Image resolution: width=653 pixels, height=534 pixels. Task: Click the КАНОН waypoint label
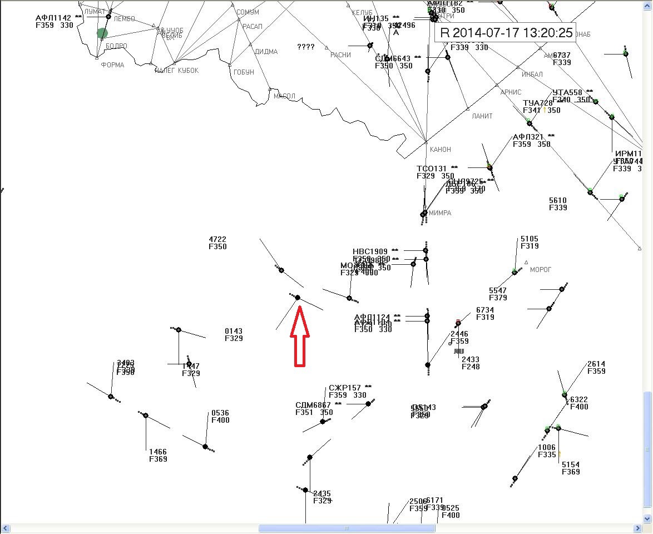click(440, 150)
